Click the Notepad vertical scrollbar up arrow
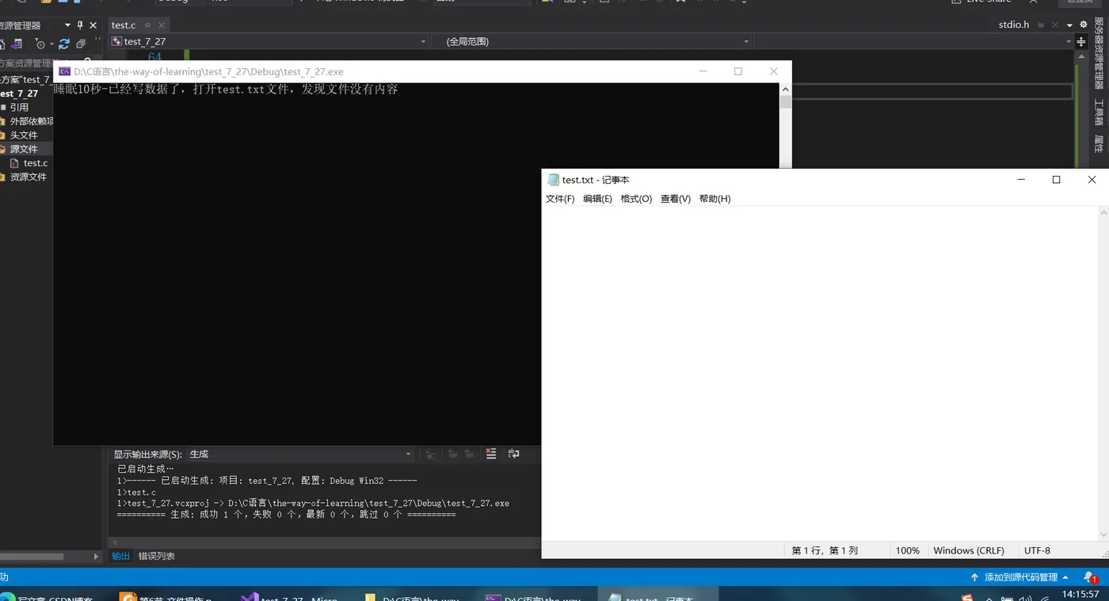Image resolution: width=1109 pixels, height=601 pixels. coord(1103,213)
